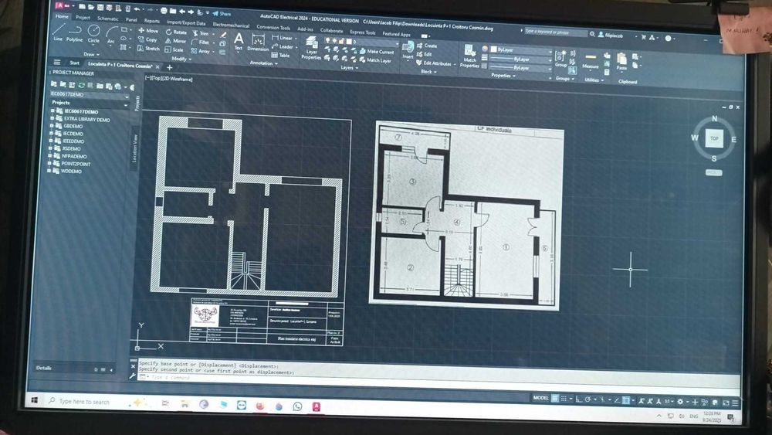Toggle ortho mode in status bar
The image size is (772, 435).
click(x=579, y=399)
